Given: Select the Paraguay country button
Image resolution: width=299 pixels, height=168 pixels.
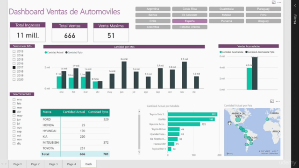Looking at the screenshot, I should pyautogui.click(x=263, y=9).
